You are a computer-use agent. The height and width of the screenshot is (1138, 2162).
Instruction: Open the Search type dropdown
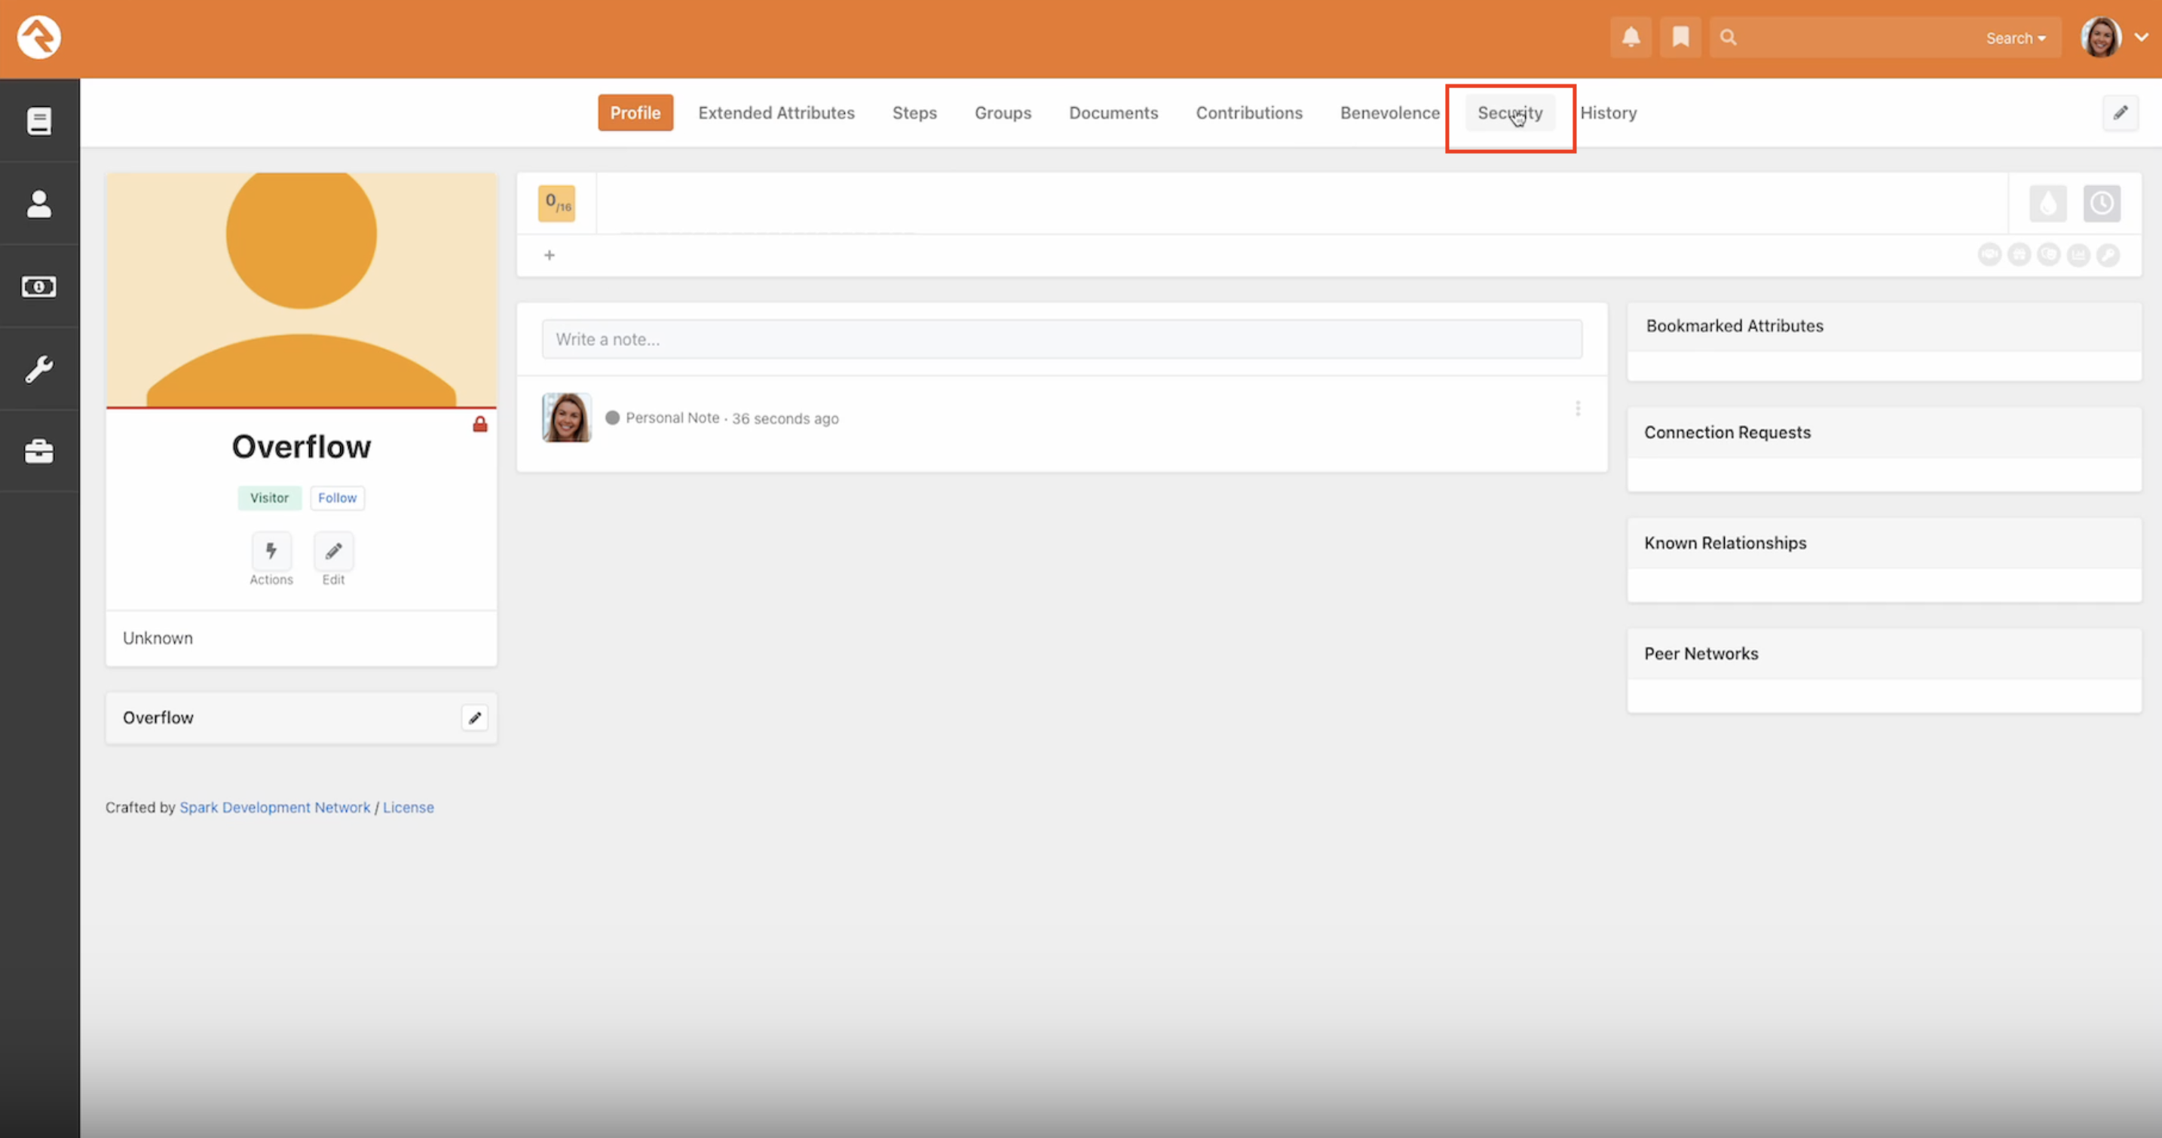2015,38
